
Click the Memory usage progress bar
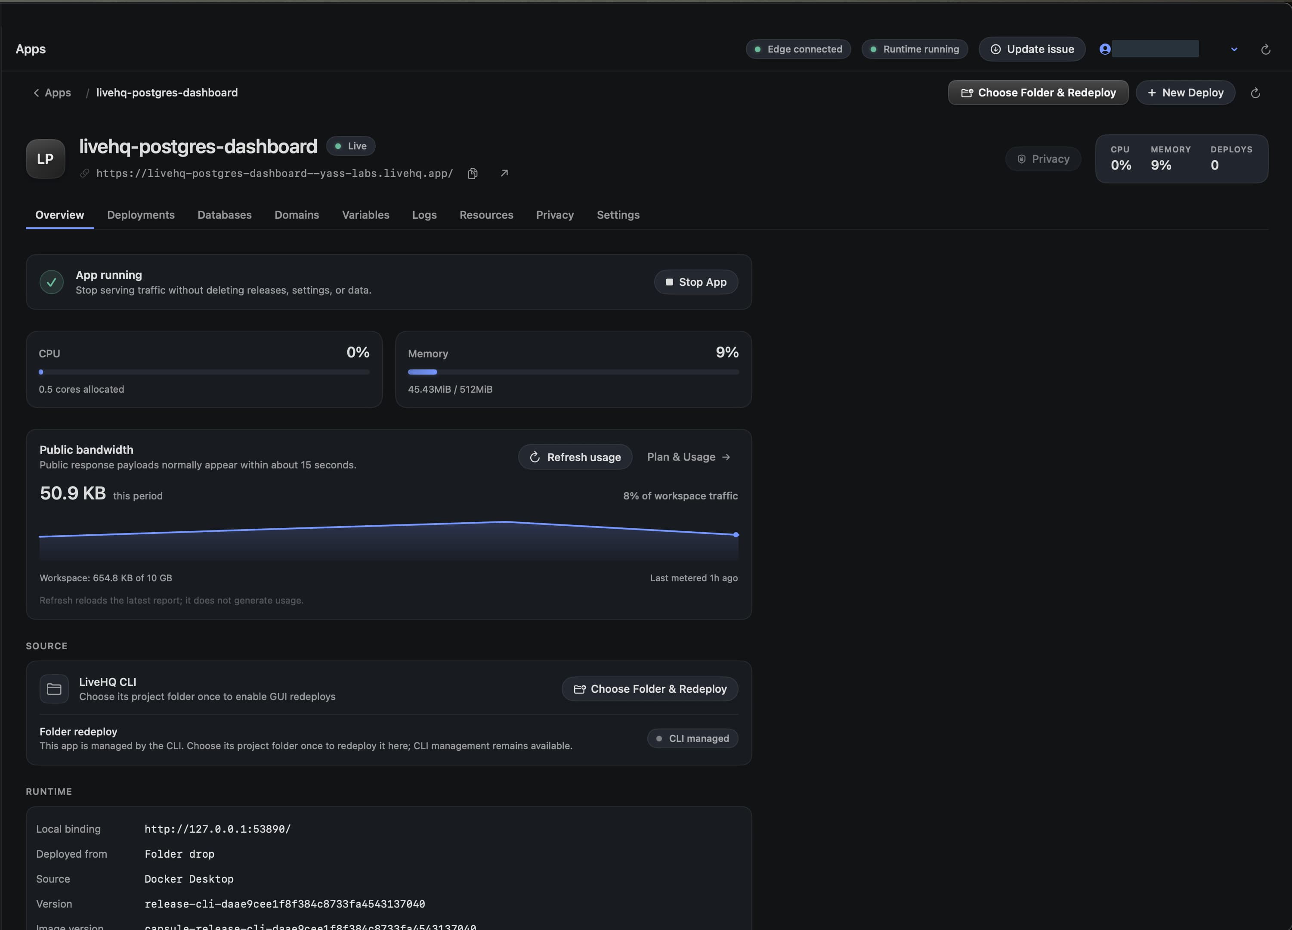point(573,372)
